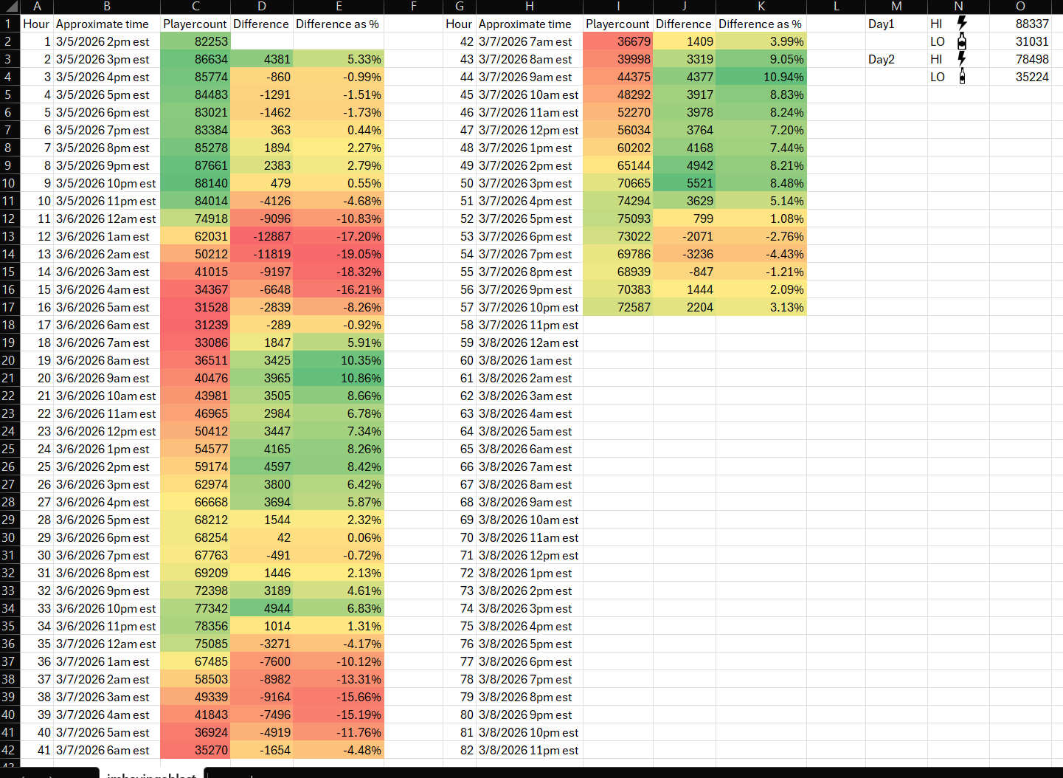1063x778 pixels.
Task: Select the difference cell -3236
Action: tap(685, 254)
